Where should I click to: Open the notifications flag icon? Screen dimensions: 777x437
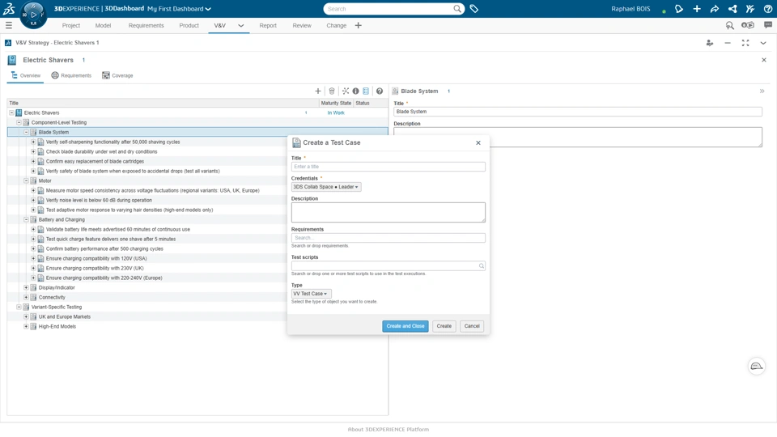point(679,9)
